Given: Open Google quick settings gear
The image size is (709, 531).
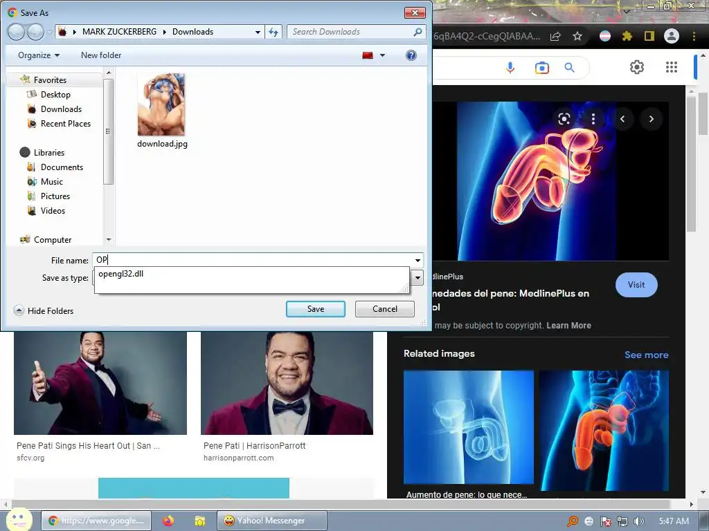Looking at the screenshot, I should pyautogui.click(x=637, y=67).
